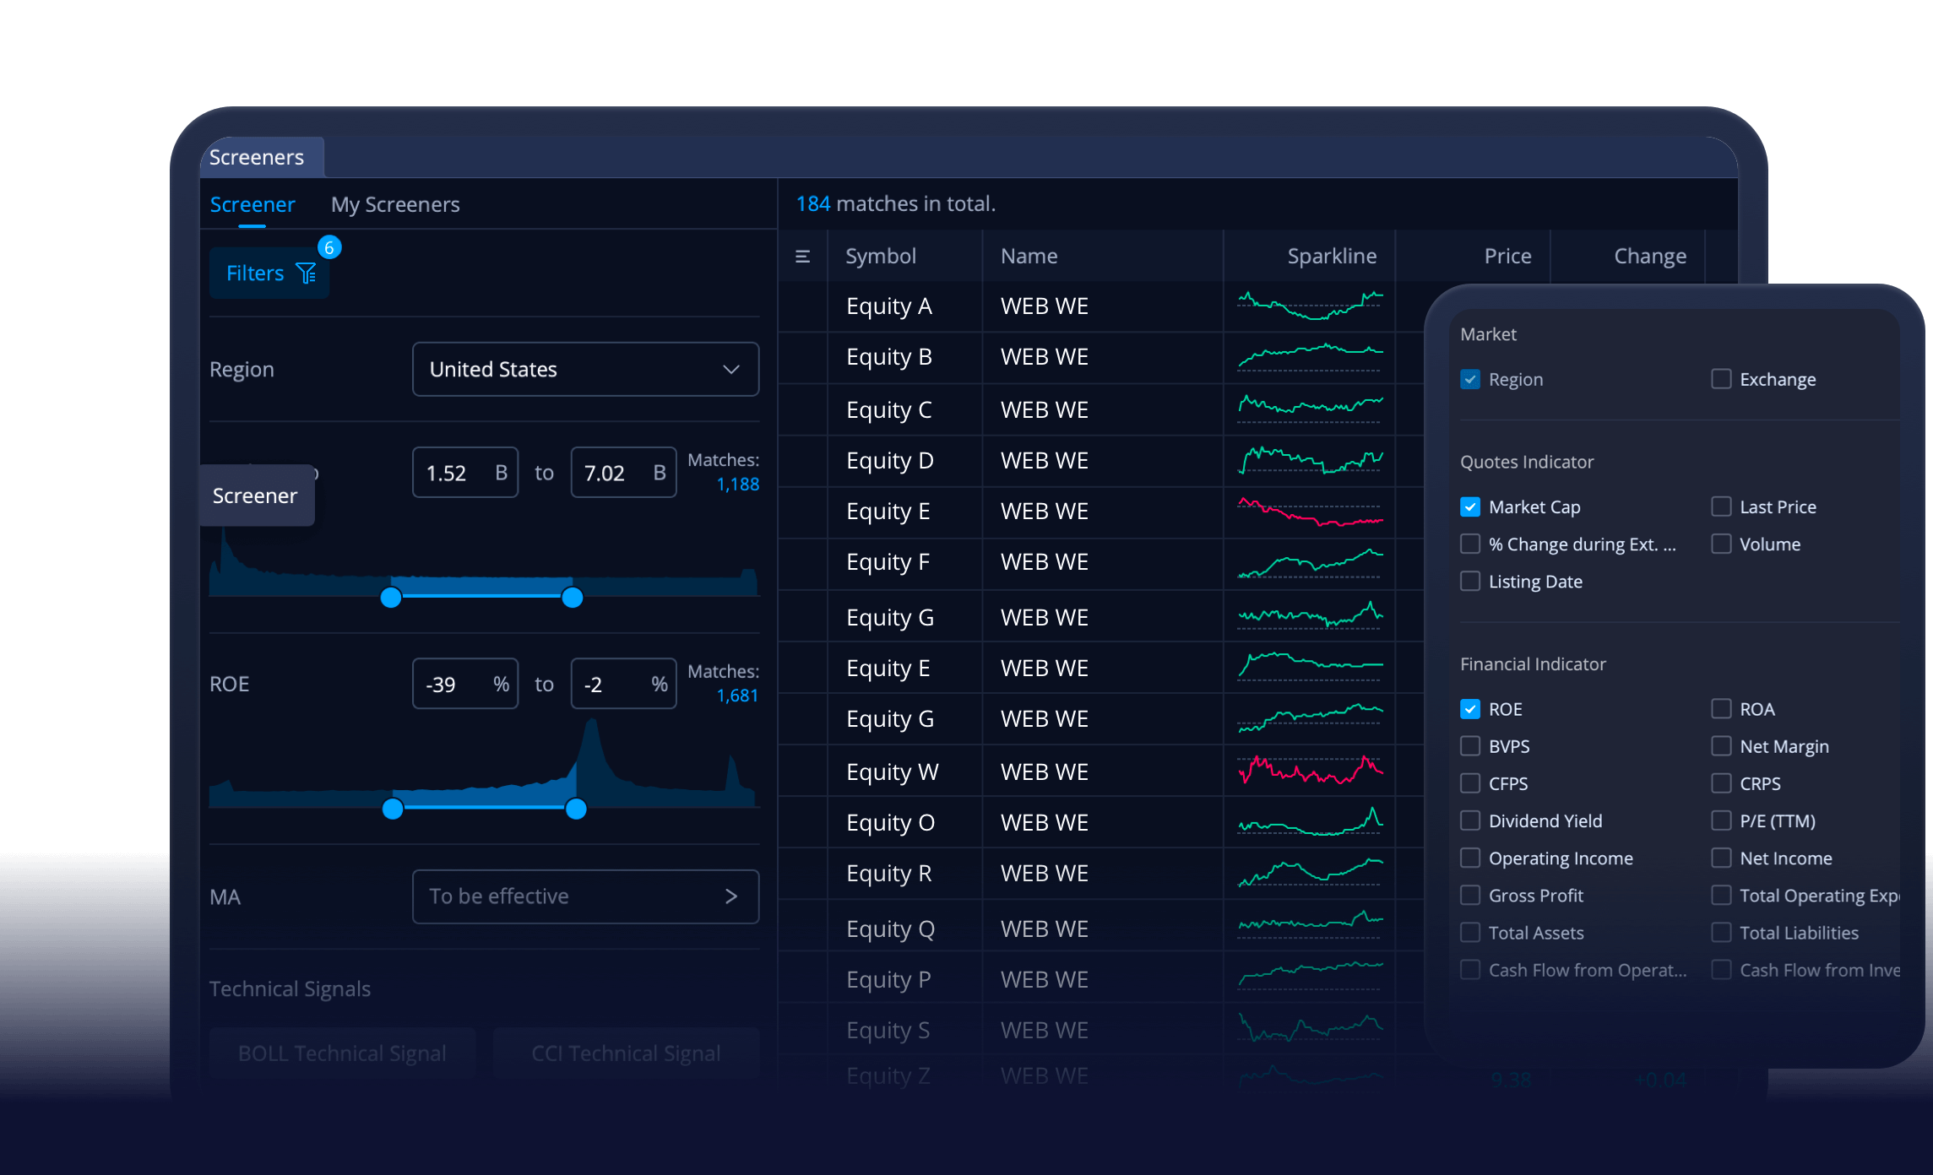Check the Listing Date option
Image resolution: width=1933 pixels, height=1175 pixels.
[x=1469, y=581]
